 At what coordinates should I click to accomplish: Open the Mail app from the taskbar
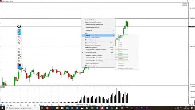click(x=67, y=108)
